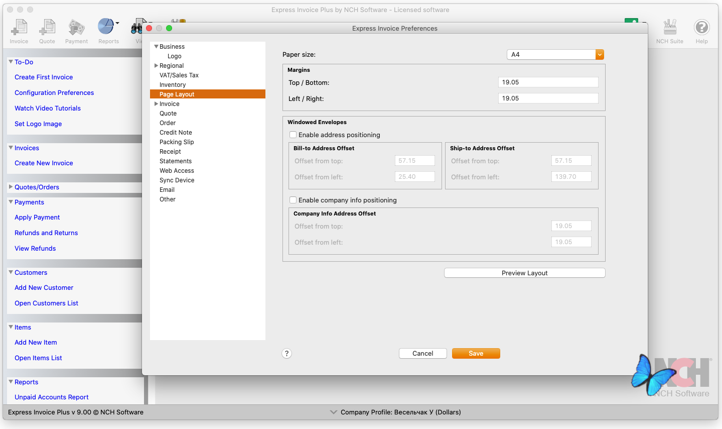This screenshot has height=429, width=722.
Task: Click Set Logo Image link
Action: (x=38, y=124)
